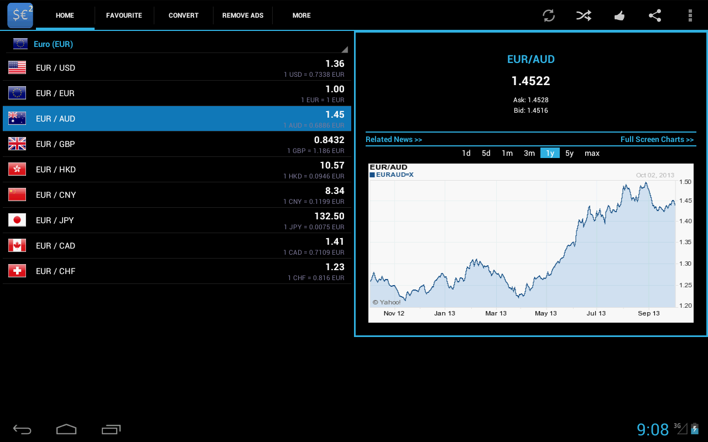708x442 pixels.
Task: Click the 132.50 rate value
Action: [329, 216]
